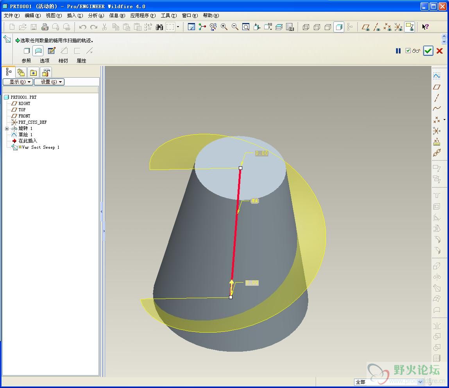
Task: Toggle datum axes display
Action: 377,27
